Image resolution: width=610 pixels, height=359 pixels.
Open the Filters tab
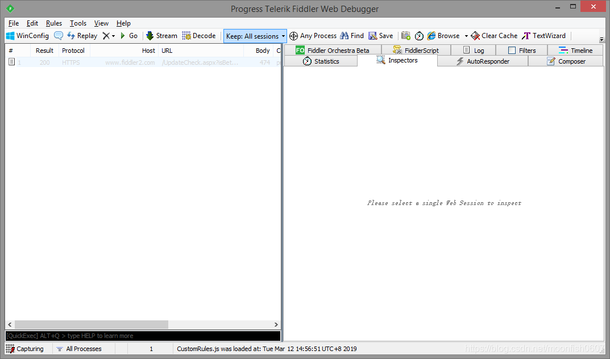point(522,50)
